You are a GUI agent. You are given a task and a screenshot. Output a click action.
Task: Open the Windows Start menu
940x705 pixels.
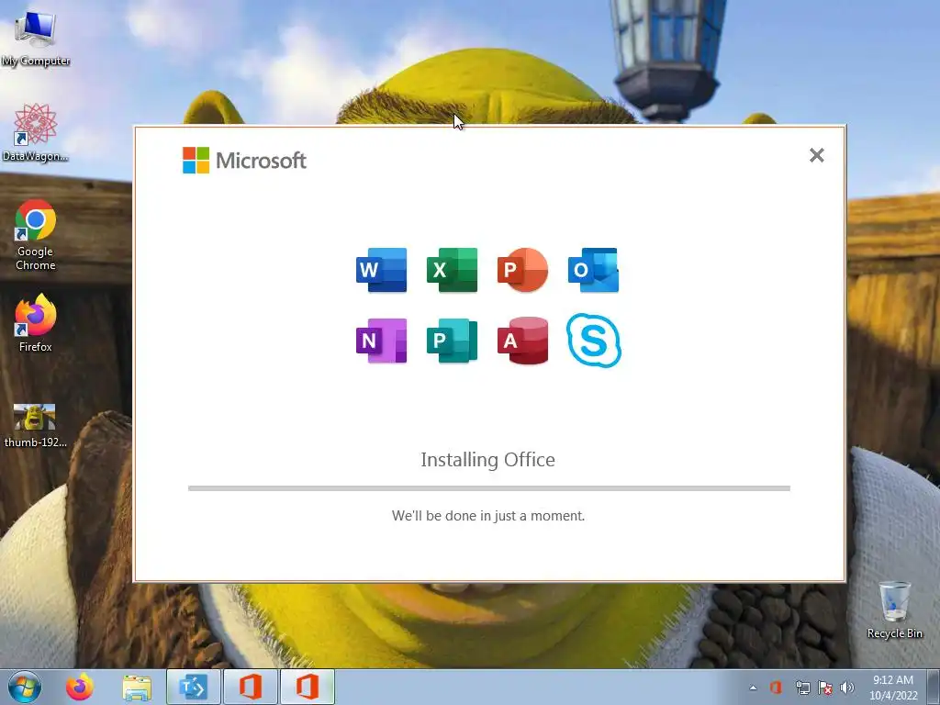(x=25, y=687)
